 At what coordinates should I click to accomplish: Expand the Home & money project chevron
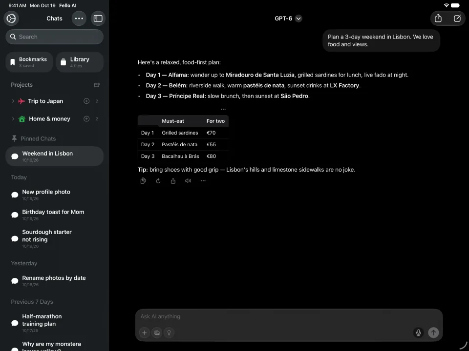pos(13,119)
